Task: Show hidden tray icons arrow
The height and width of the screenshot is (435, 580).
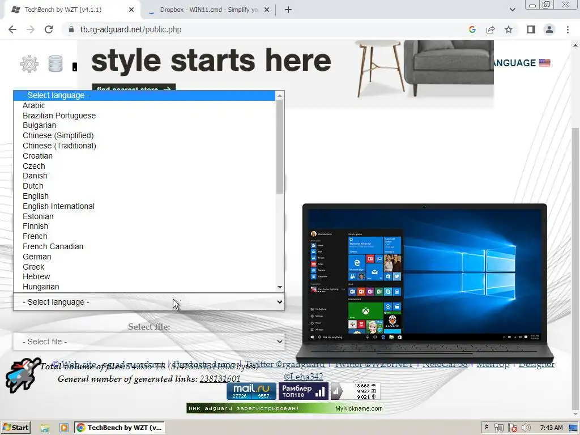Action: tap(487, 427)
